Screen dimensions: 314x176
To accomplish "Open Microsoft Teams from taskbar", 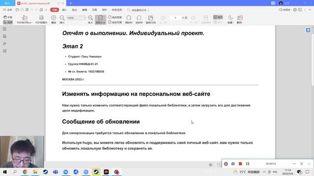I will point(55,172).
